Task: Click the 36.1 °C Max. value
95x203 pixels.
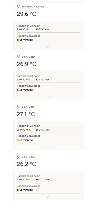Action: coord(43,130)
